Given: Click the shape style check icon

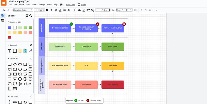Looking at the screenshot, I should [88, 10].
